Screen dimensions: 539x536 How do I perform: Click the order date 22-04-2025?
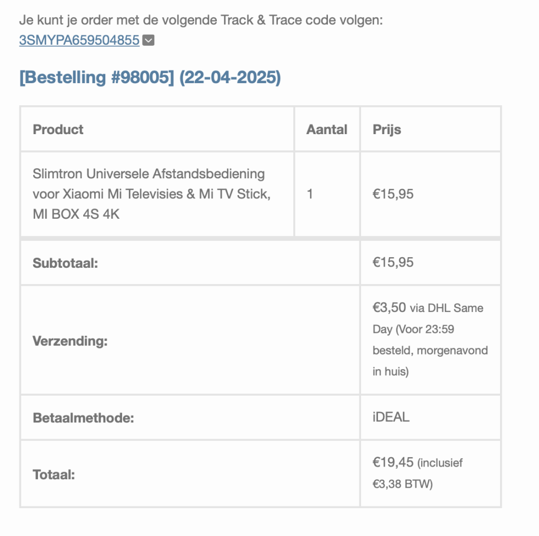(x=230, y=77)
